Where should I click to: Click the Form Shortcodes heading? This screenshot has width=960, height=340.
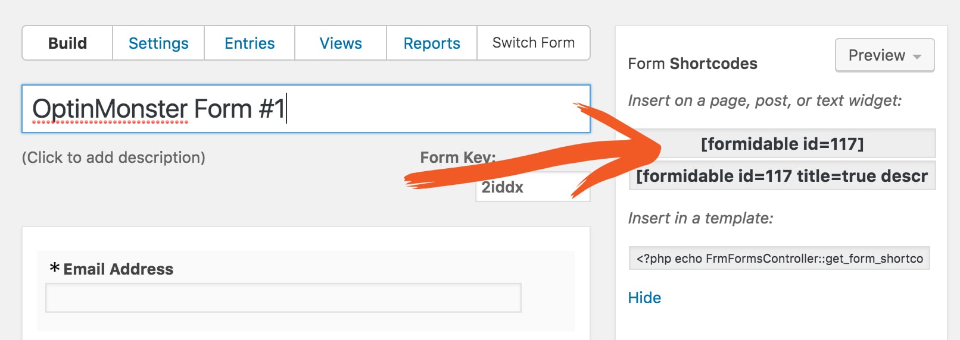(x=693, y=64)
